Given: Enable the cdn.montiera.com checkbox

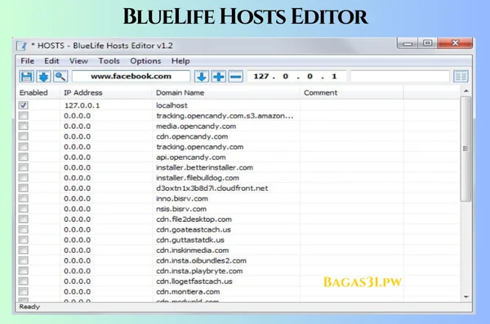Looking at the screenshot, I should point(24,291).
